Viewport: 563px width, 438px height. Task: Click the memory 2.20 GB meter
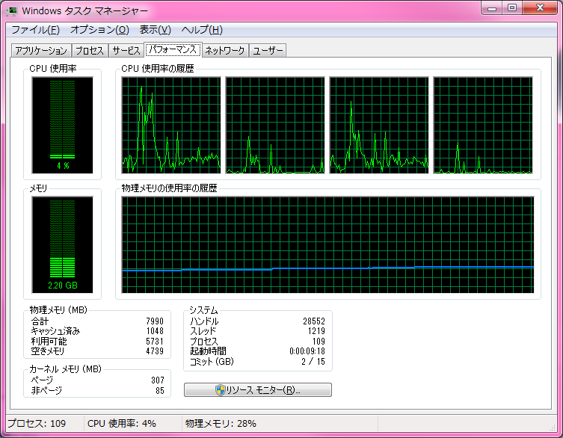(63, 244)
